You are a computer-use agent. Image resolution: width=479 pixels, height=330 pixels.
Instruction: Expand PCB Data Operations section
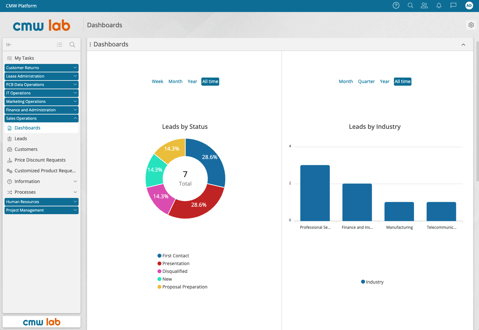click(x=42, y=85)
